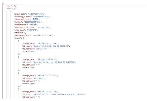
Task: Click the customer_order_code value X112532226T1
Action: click(x=44, y=27)
